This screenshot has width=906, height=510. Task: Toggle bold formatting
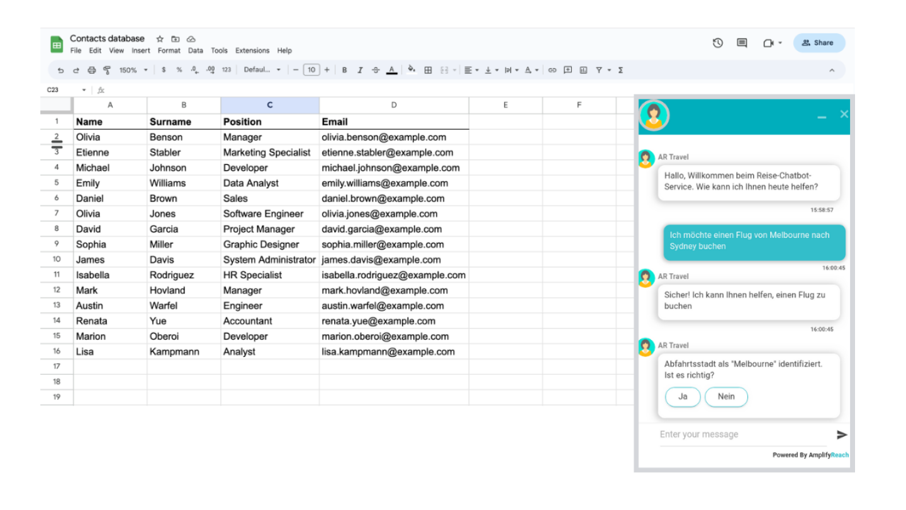pyautogui.click(x=345, y=71)
